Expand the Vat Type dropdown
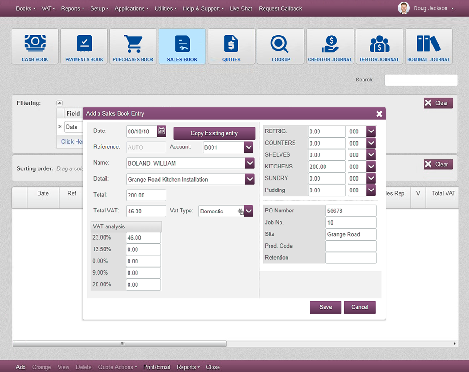This screenshot has height=372, width=469. [x=249, y=211]
